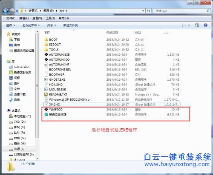This screenshot has height=175, width=213.
Task: Click the sidebar scrollbar down arrow
Action: pyautogui.click(x=37, y=158)
